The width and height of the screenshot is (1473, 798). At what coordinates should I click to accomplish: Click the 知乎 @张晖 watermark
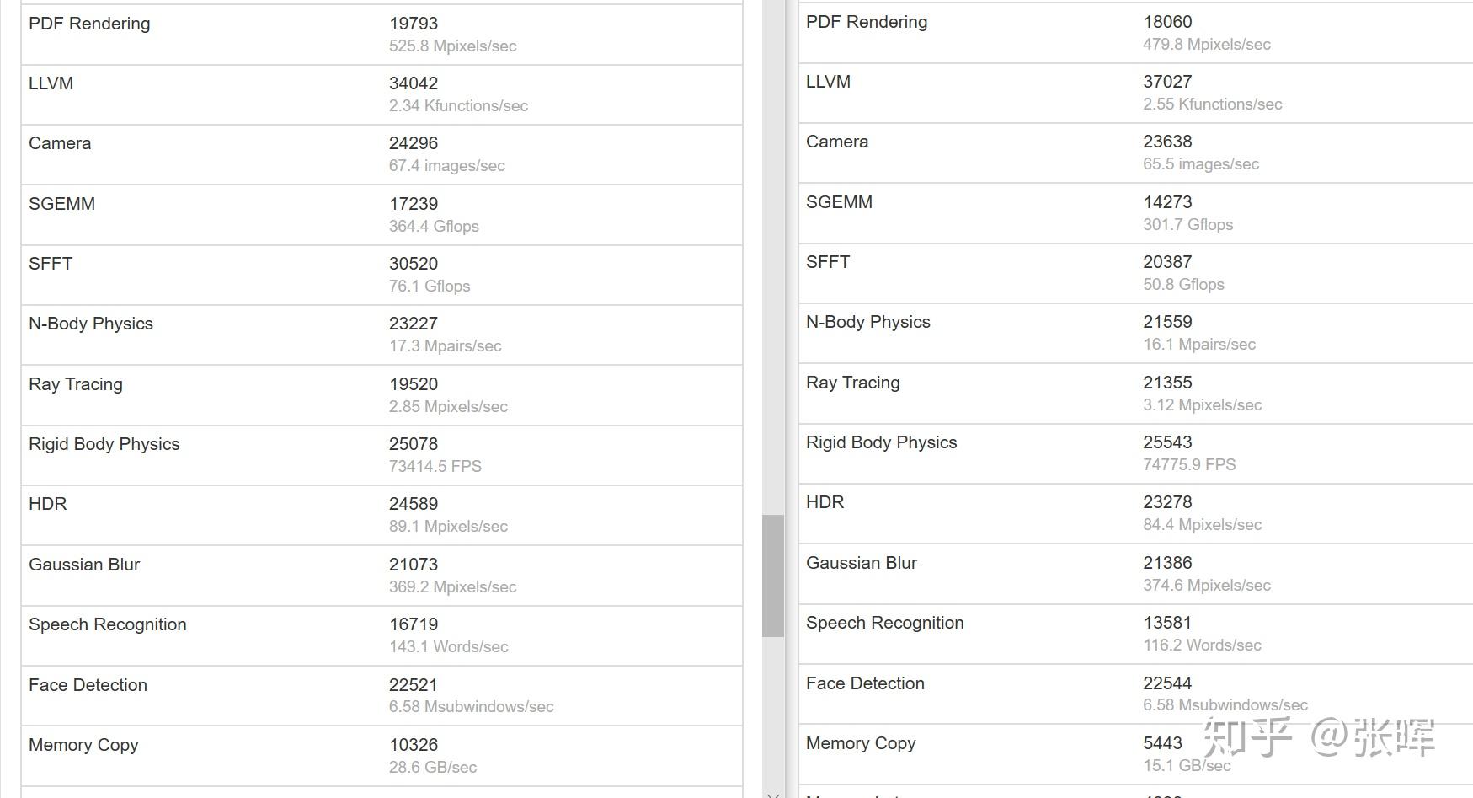tap(1318, 737)
